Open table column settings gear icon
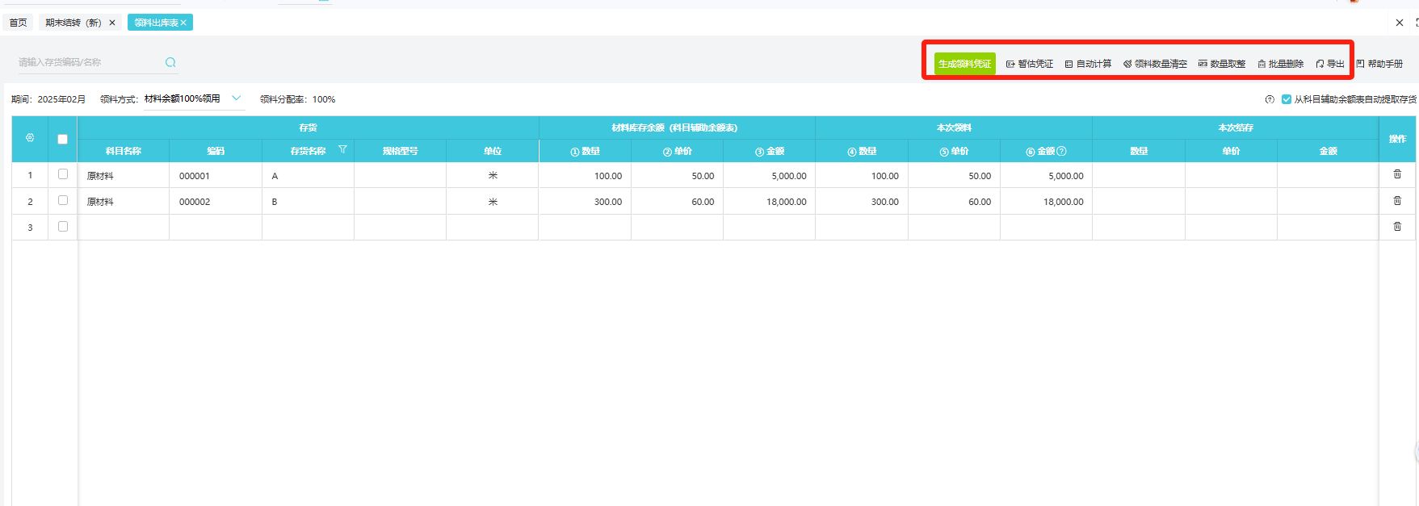 (30, 138)
